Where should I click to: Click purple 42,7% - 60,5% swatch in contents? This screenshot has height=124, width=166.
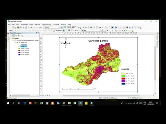point(19,53)
